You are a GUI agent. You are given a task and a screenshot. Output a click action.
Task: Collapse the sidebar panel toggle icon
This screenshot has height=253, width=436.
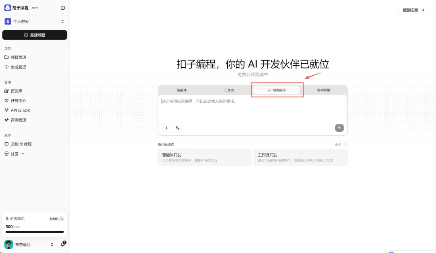click(x=63, y=8)
